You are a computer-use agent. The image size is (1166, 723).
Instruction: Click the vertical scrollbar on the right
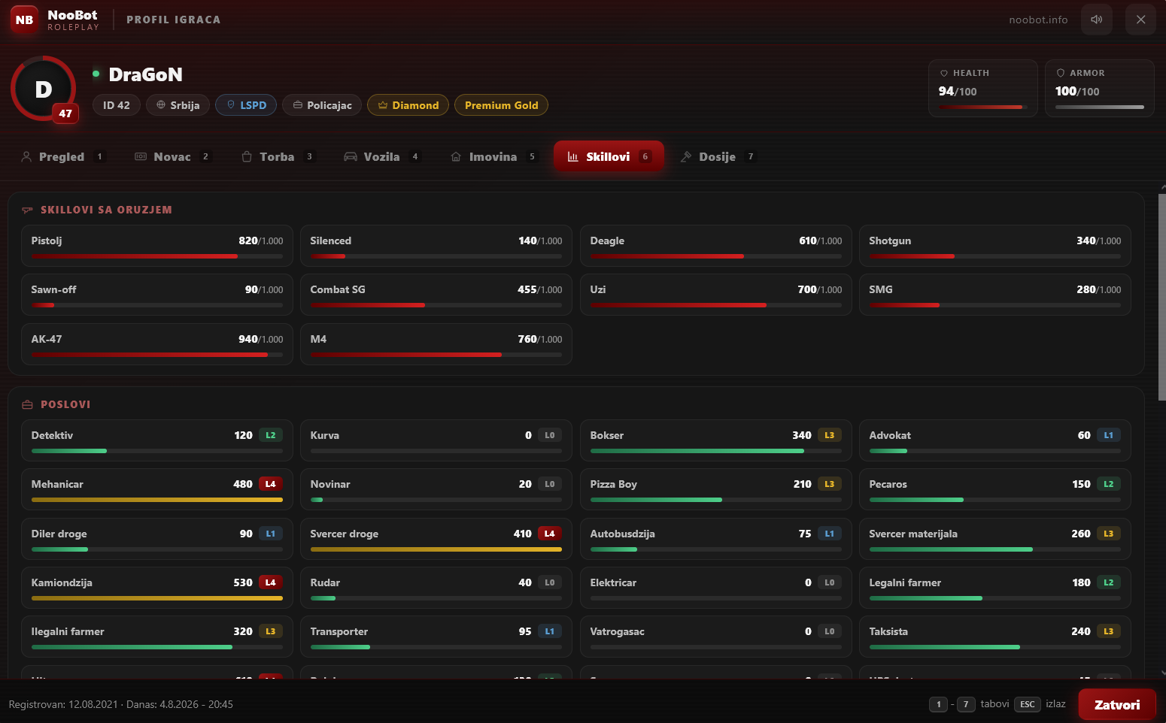[1162, 297]
